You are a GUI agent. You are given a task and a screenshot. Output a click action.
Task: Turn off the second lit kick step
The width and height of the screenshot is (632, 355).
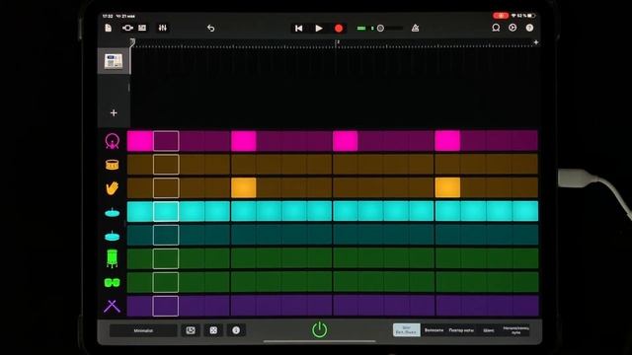click(244, 141)
